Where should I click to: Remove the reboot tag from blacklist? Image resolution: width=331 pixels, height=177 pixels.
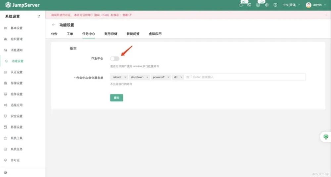[125, 77]
